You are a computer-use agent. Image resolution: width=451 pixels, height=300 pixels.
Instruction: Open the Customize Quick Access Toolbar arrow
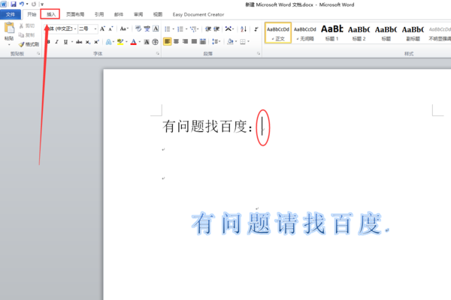coord(42,4)
